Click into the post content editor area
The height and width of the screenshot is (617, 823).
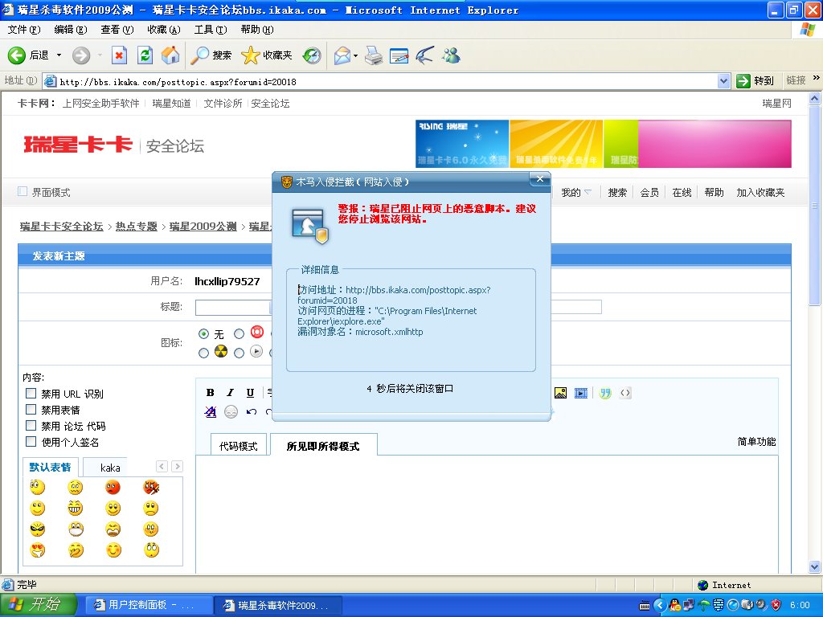[x=486, y=514]
